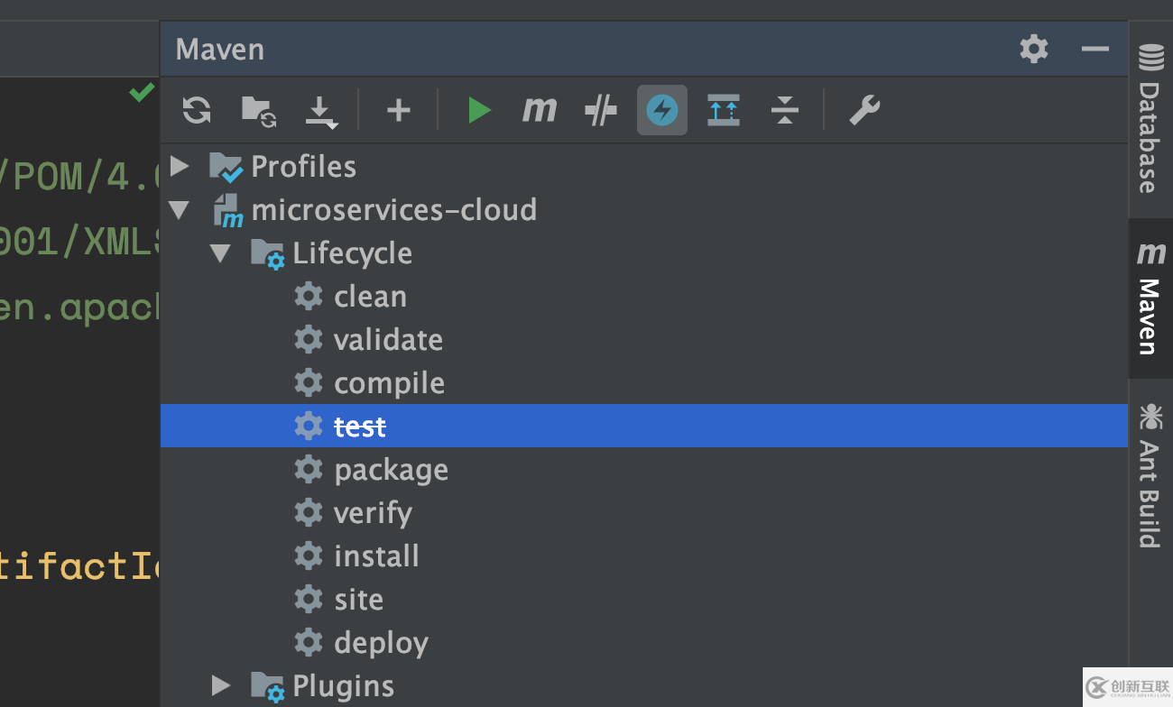Select the test lifecycle goal
This screenshot has height=707, width=1173.
pyautogui.click(x=644, y=426)
